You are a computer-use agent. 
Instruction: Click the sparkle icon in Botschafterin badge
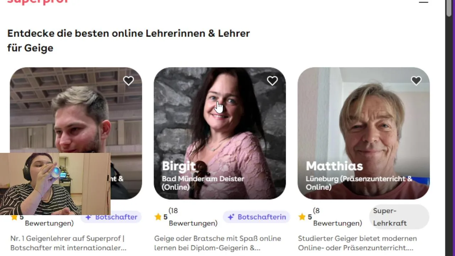click(231, 217)
